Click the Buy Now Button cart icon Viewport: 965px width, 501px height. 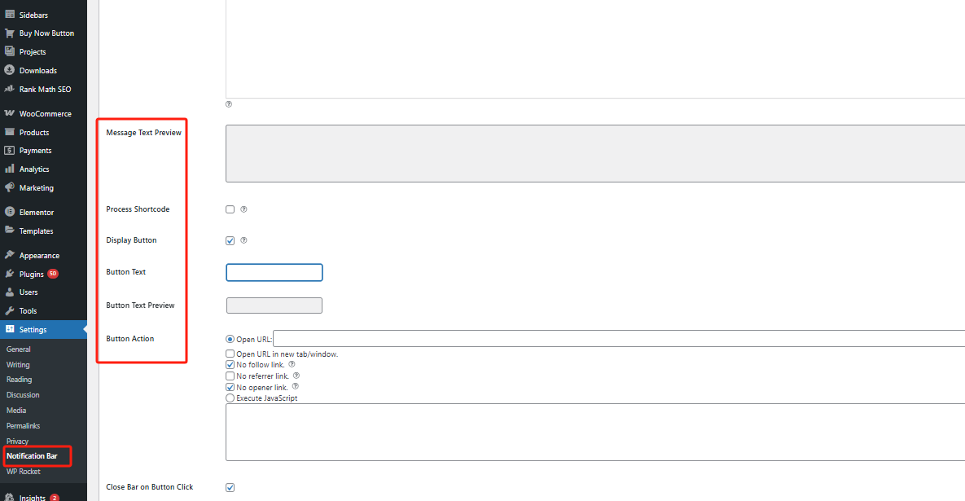click(10, 33)
